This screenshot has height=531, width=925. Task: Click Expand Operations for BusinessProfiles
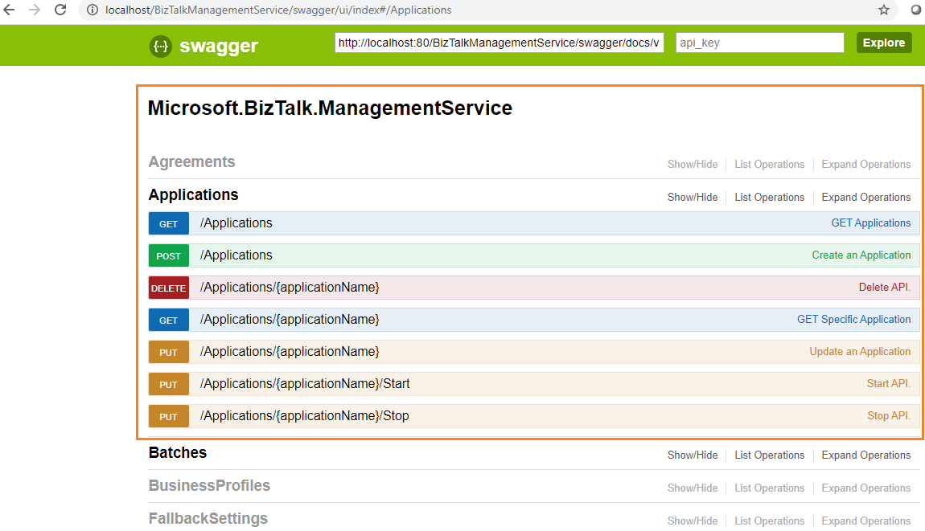(x=866, y=488)
